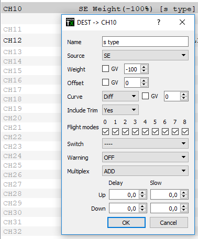The height and width of the screenshot is (239, 198).
Task: Decrease the Weight value with down arrow
Action: pos(144,71)
